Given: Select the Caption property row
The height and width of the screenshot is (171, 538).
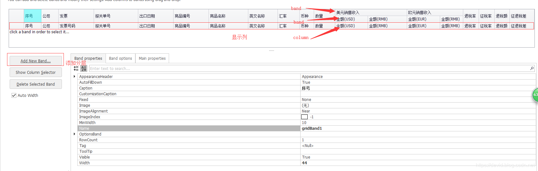Looking at the screenshot, I should [x=306, y=88].
